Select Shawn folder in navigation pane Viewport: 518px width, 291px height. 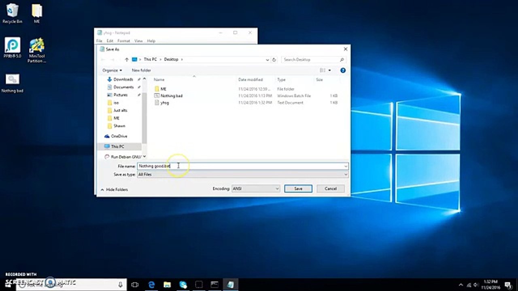[119, 126]
